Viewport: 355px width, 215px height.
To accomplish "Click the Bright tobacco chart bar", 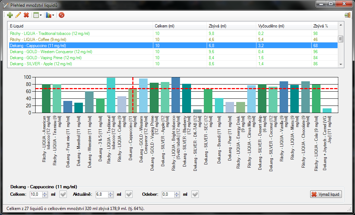I will pos(176,95).
